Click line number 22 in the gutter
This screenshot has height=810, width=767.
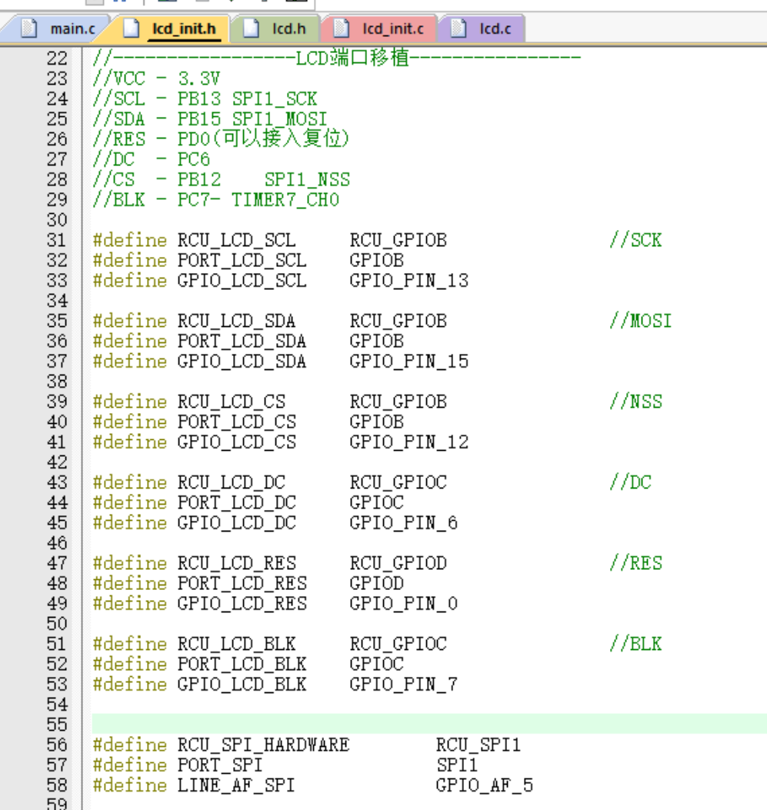coord(57,58)
